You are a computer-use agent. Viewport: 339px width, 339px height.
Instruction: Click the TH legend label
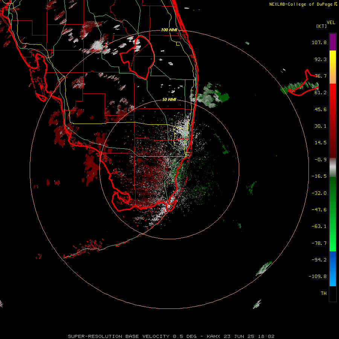click(324, 293)
